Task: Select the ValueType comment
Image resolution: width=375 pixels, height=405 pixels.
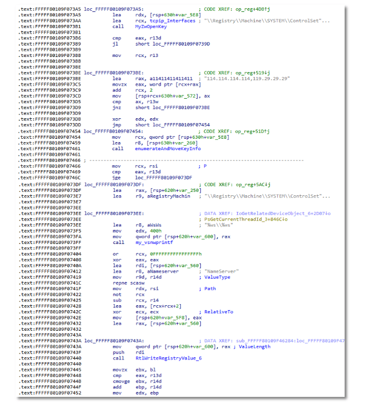Action: 217,277
